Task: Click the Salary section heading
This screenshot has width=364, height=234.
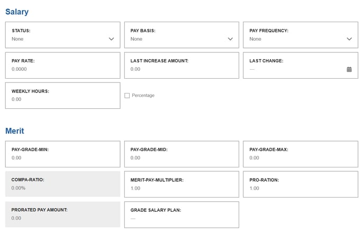Action: pyautogui.click(x=17, y=12)
